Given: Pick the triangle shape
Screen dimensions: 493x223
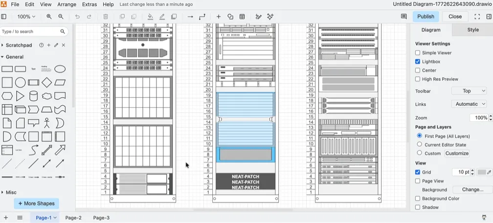Looking at the screenshot, I should 20,96.
